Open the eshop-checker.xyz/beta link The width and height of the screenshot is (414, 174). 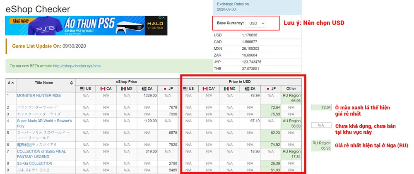(77, 66)
